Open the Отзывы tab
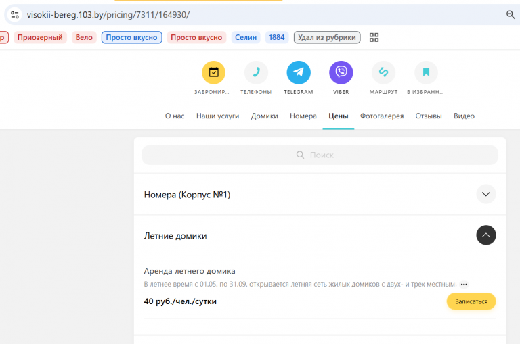 [x=429, y=116]
